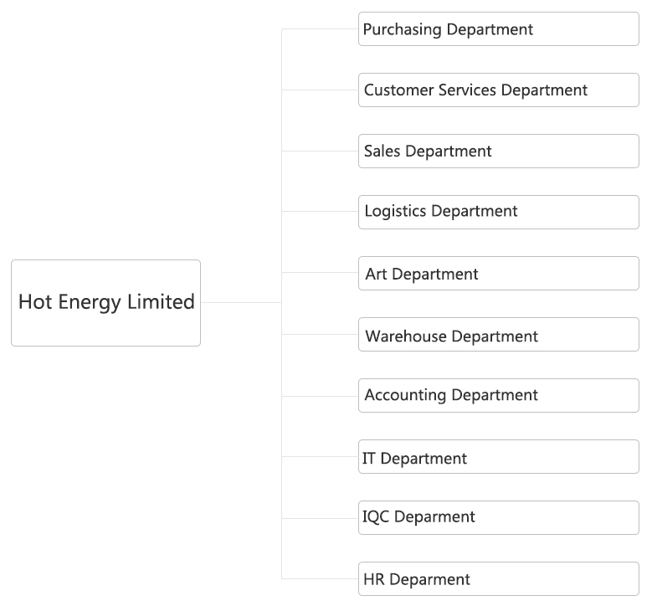Click the 'IT Department' label text
This screenshot has width=652, height=606.
(414, 460)
